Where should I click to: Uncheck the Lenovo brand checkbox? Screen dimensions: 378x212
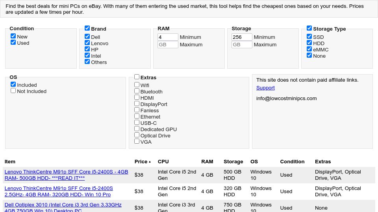(87, 42)
